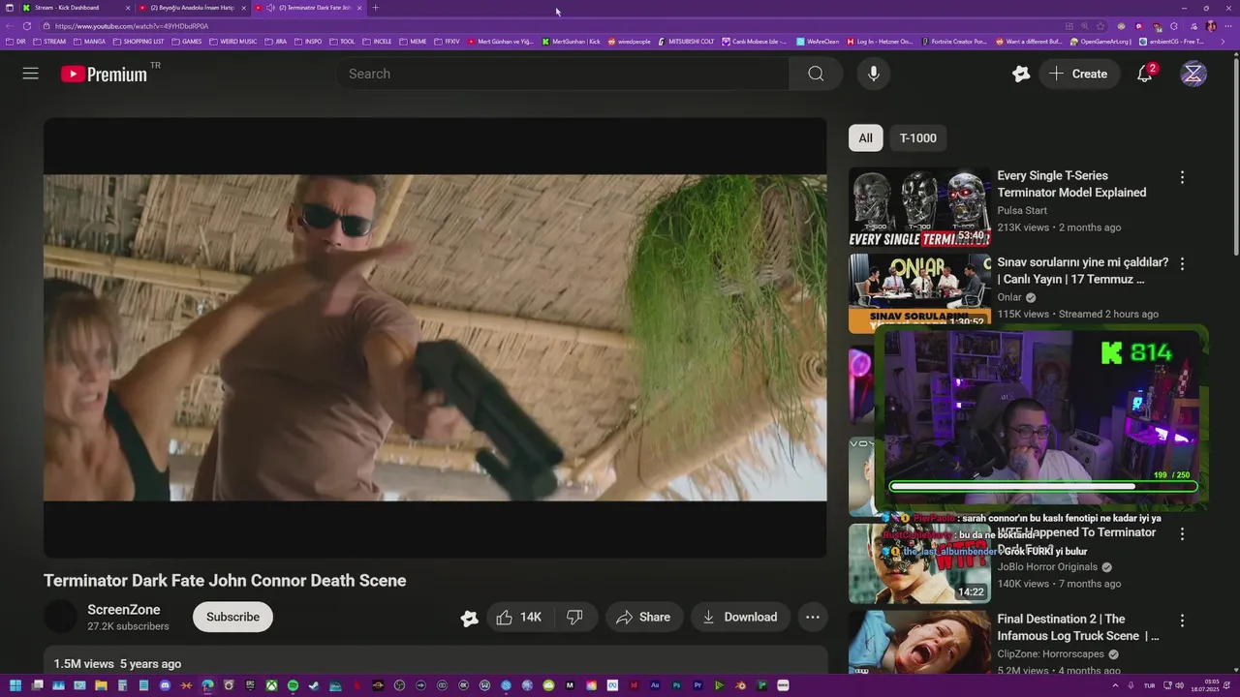Open options for Final Destination 2 video
This screenshot has width=1240, height=697.
(x=1182, y=620)
